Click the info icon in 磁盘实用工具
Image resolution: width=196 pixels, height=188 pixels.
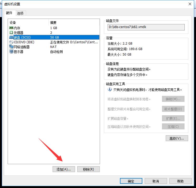pyautogui.click(x=110, y=89)
